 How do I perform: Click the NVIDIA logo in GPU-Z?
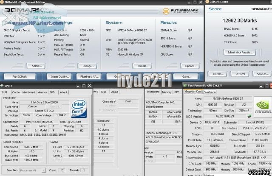[x=263, y=107]
